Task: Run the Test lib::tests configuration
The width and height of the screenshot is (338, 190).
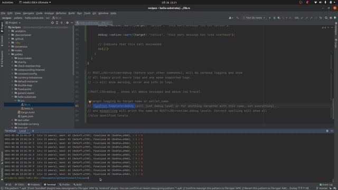Action: pyautogui.click(x=270, y=18)
